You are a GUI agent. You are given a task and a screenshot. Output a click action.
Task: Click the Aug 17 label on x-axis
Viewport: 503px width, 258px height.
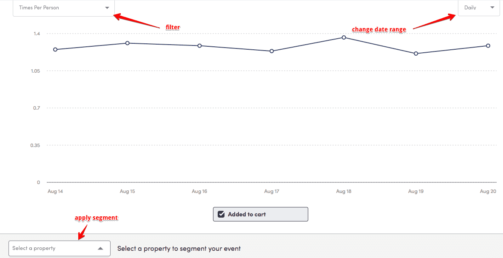[x=271, y=191]
